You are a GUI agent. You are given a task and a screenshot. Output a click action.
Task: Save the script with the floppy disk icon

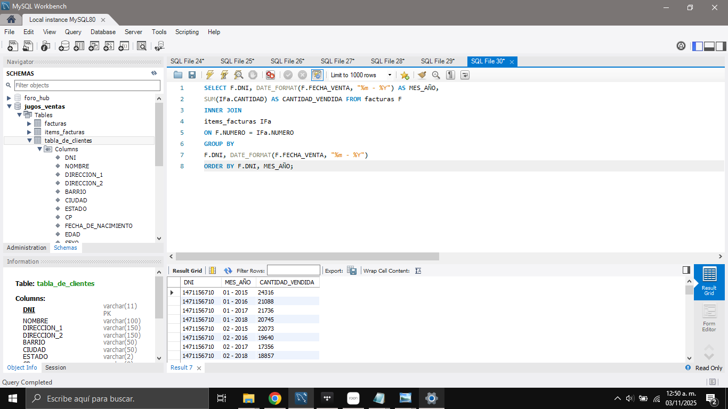tap(192, 75)
